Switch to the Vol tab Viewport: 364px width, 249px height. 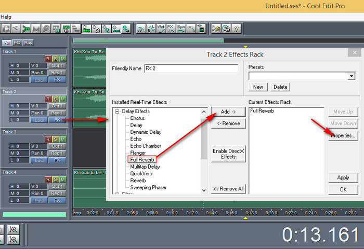click(7, 43)
